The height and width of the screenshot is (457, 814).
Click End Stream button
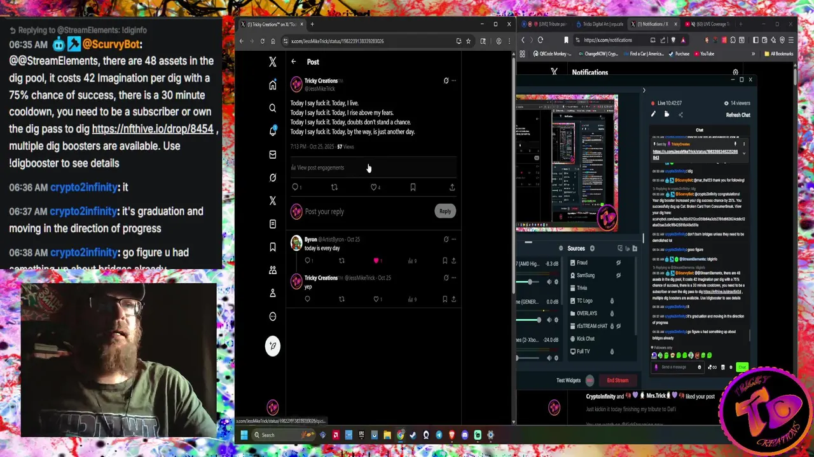[x=617, y=380]
